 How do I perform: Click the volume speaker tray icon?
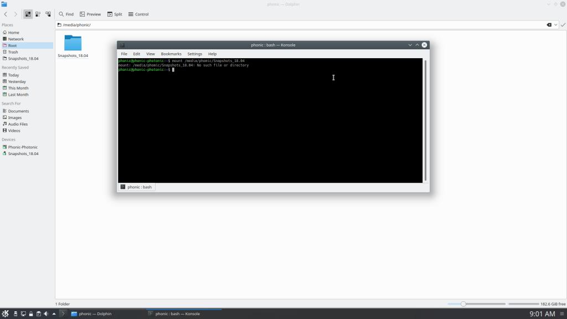(x=45, y=313)
